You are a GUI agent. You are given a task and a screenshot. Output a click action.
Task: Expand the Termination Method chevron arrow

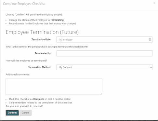point(151,67)
